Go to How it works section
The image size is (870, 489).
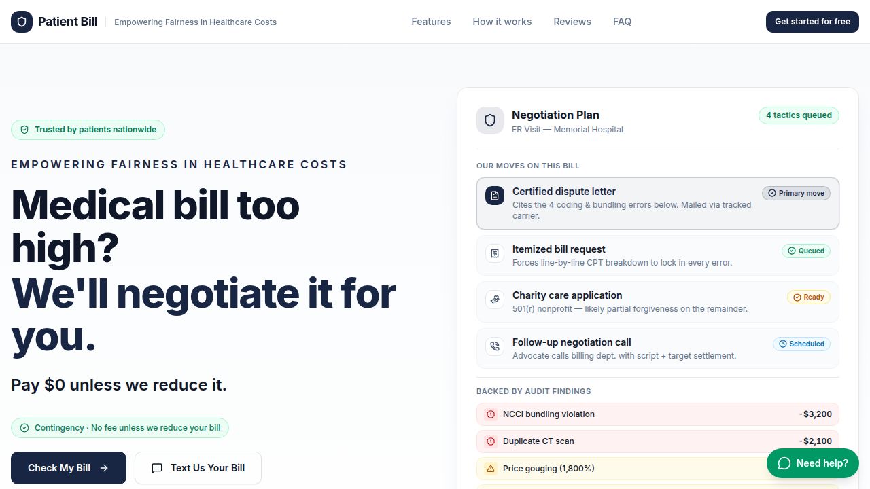[502, 22]
